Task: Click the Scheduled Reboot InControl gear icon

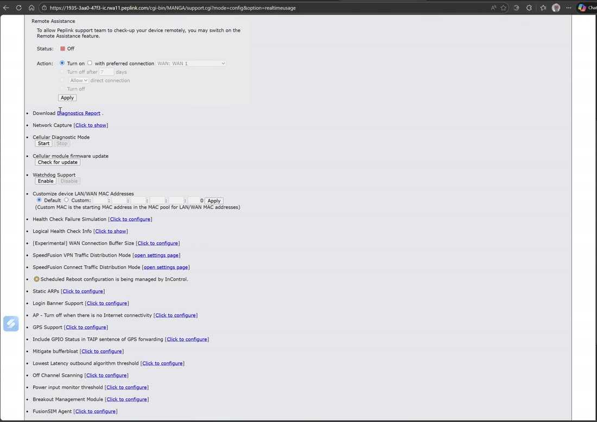Action: tap(36, 279)
